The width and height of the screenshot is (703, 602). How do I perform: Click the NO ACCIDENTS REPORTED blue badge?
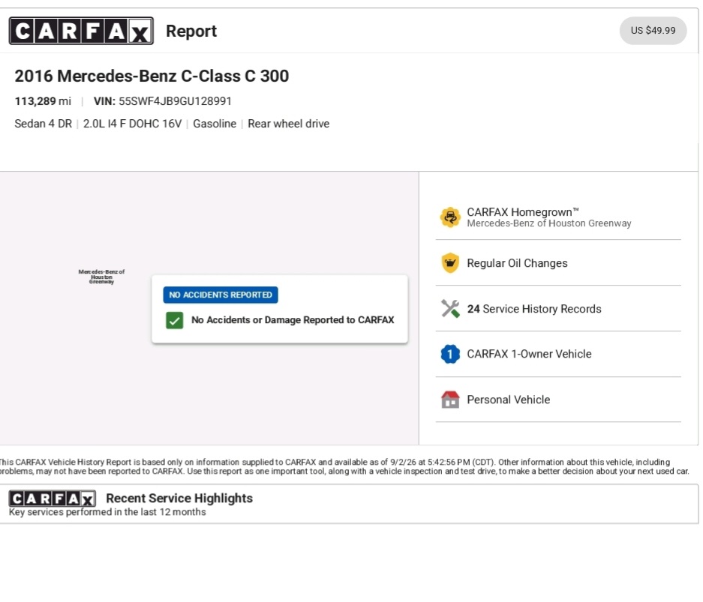click(x=221, y=295)
